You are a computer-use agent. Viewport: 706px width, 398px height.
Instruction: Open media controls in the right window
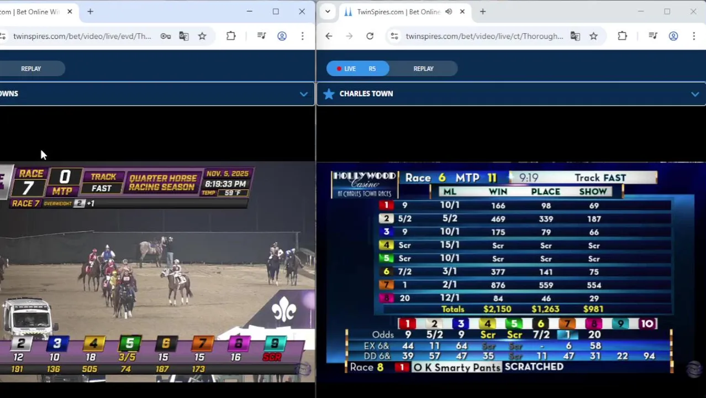(652, 36)
